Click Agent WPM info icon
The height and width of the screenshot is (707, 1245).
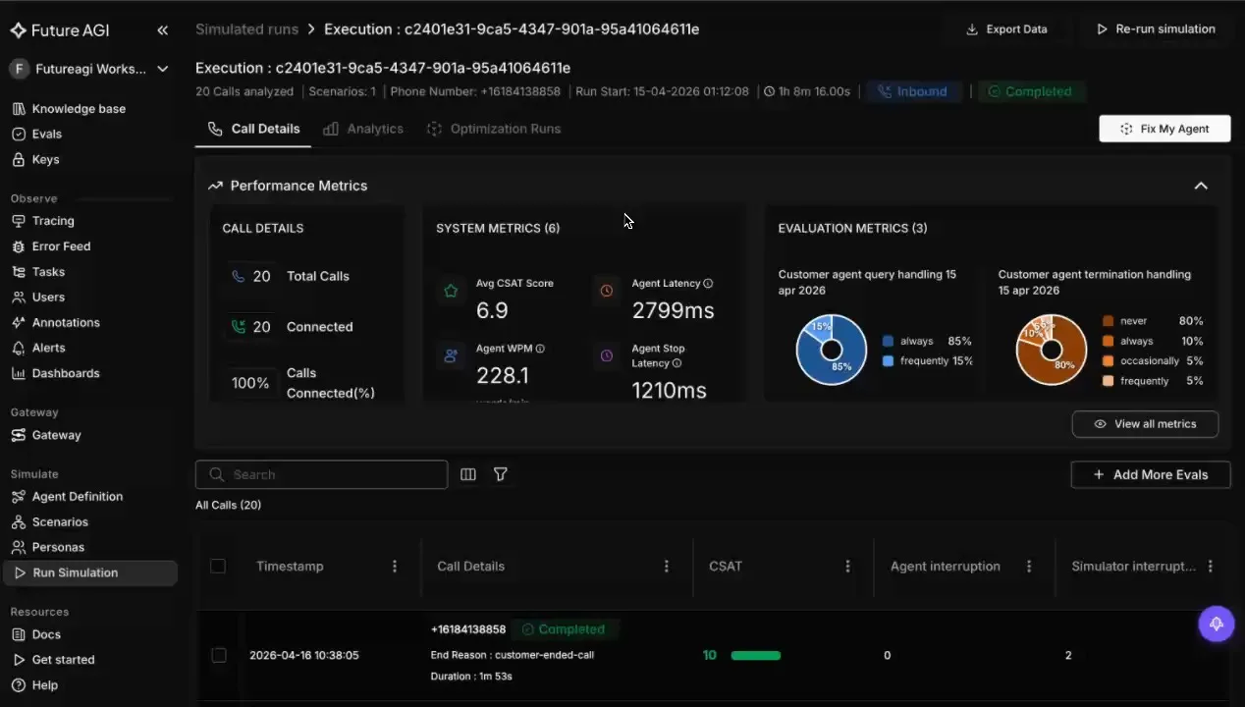point(540,349)
